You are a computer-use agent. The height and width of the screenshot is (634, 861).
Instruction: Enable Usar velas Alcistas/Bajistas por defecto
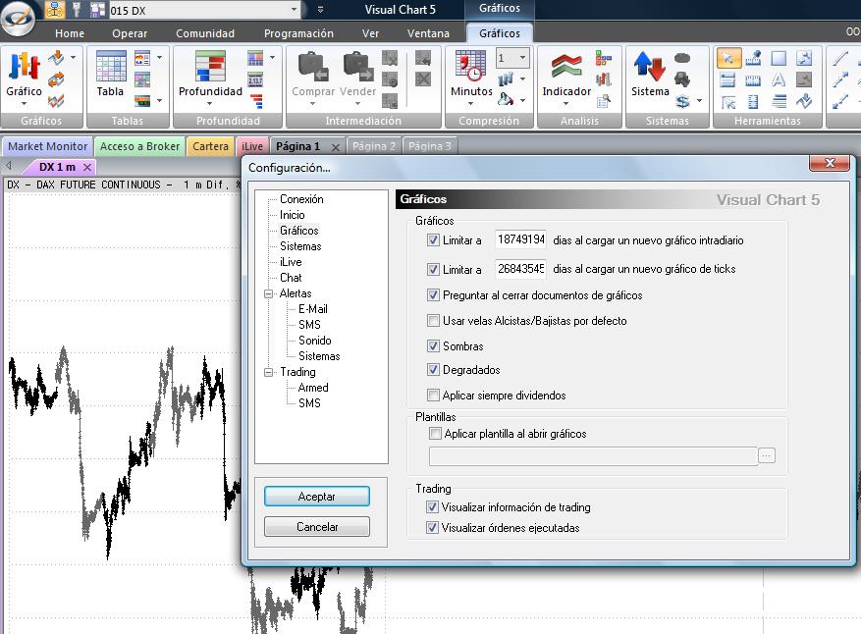[x=434, y=321]
